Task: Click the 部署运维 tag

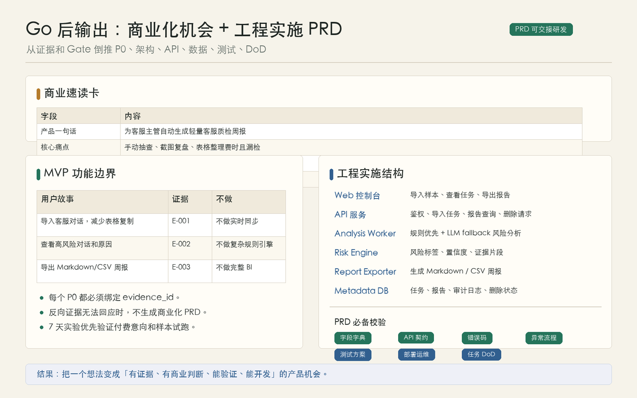Action: (417, 355)
